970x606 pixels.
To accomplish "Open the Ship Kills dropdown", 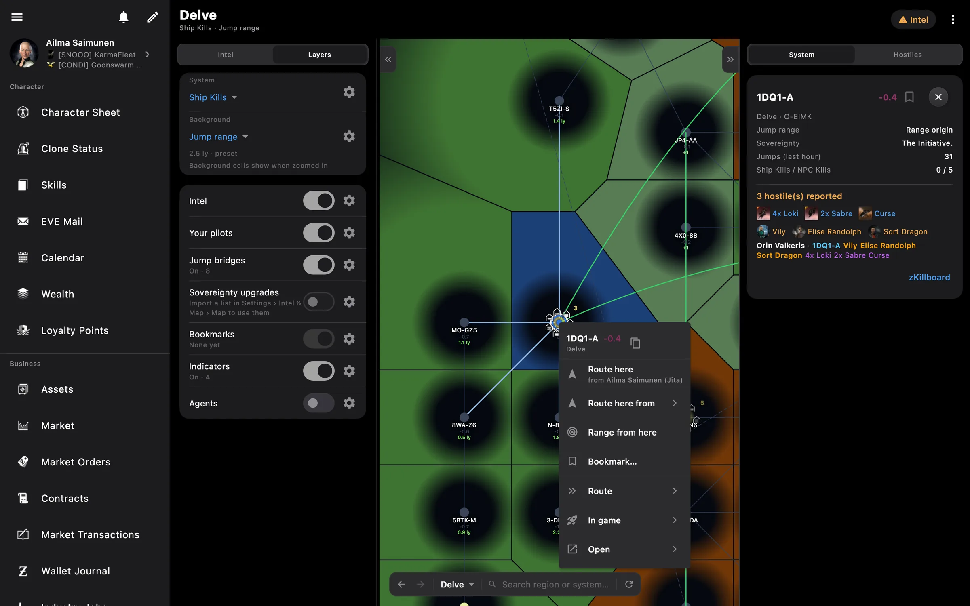I will pos(213,97).
